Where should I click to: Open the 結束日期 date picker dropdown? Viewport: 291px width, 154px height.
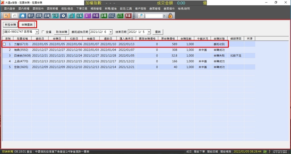149,32
